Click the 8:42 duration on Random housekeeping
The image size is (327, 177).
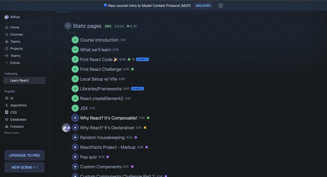[129, 137]
